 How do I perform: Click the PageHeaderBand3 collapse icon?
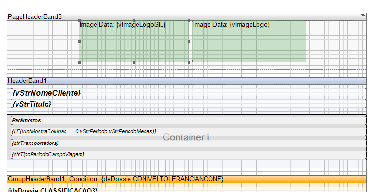pos(363,16)
